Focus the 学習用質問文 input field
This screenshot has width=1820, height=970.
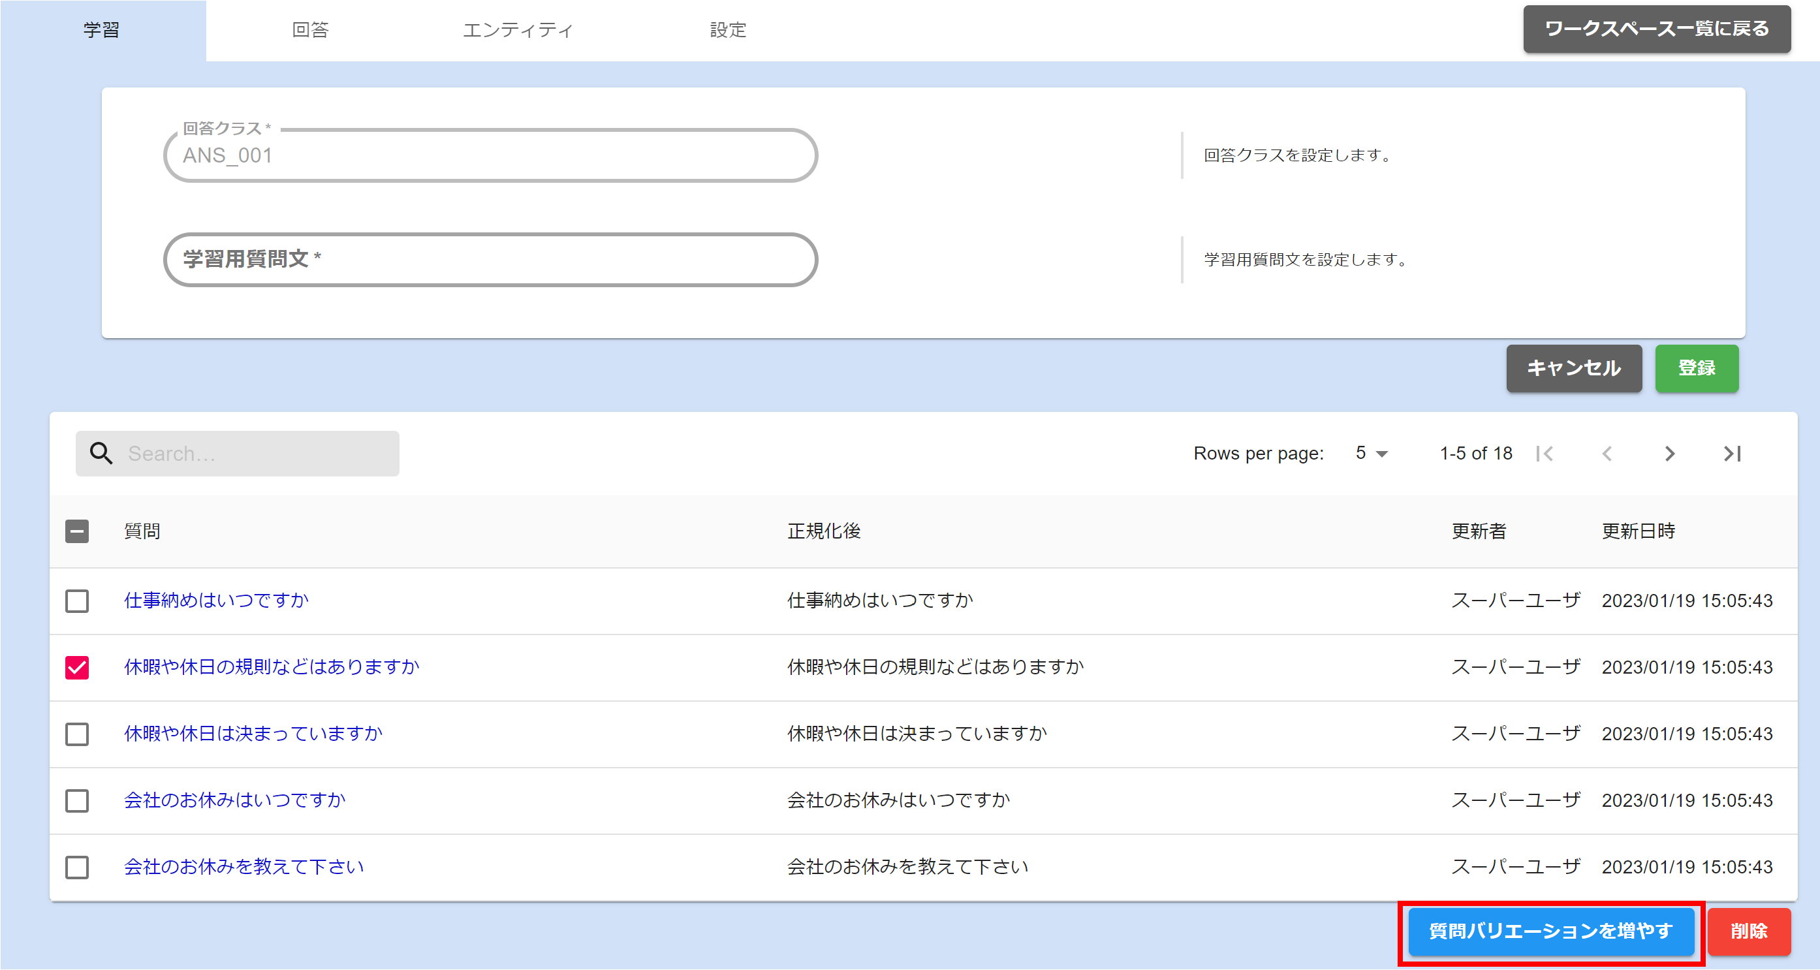(x=490, y=259)
